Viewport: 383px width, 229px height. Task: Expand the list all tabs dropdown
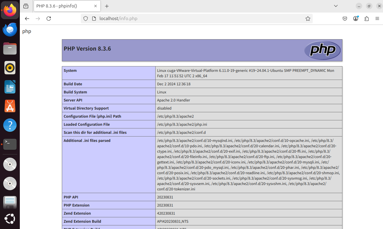click(x=336, y=6)
